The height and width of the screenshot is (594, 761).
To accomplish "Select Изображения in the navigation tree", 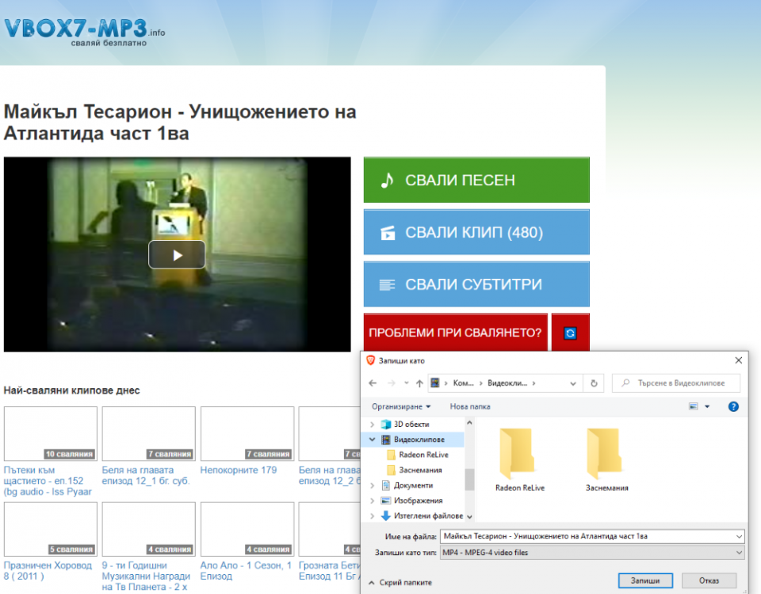I will [x=418, y=501].
